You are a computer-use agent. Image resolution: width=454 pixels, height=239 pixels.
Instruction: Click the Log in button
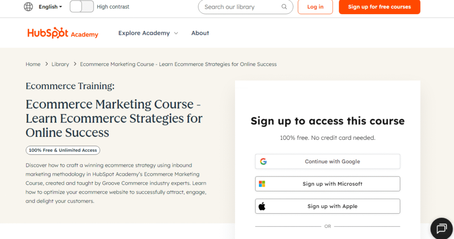315,7
